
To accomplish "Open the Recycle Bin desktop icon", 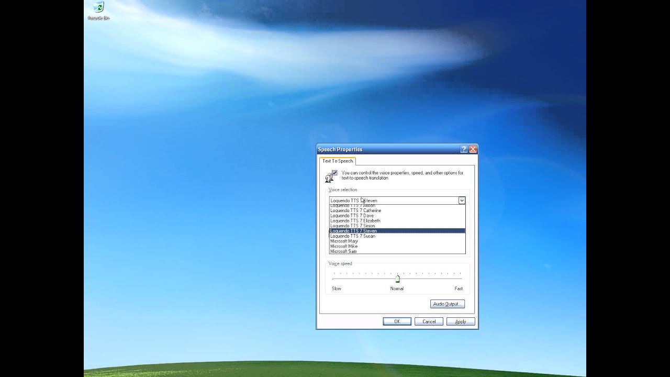I will click(x=98, y=10).
